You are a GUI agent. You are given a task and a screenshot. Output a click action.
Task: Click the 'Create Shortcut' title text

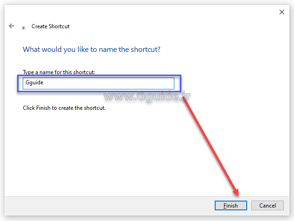(x=51, y=26)
